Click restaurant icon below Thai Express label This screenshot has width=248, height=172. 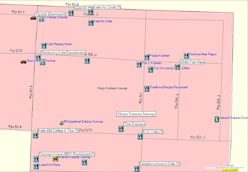click(x=121, y=129)
